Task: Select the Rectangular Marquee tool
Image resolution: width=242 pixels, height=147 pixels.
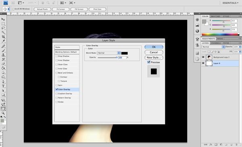Action: tap(3, 24)
